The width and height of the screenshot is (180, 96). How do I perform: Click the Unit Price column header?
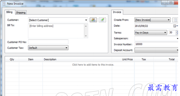123,60
